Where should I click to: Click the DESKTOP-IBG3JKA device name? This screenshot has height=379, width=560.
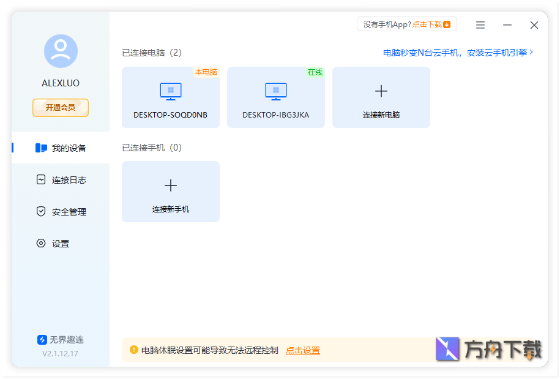(275, 114)
